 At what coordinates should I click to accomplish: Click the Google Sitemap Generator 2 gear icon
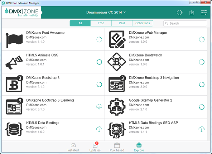click(117, 107)
